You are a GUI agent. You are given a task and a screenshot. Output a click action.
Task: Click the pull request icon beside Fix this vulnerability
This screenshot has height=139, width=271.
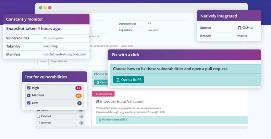click(99, 120)
